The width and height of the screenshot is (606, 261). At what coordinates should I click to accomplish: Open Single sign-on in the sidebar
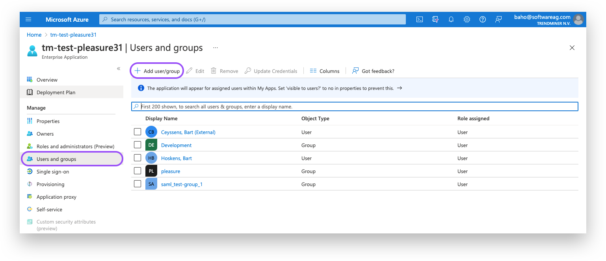pyautogui.click(x=52, y=172)
